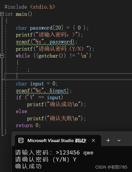Click the while getchar condition line
The width and height of the screenshot is (132, 172).
[x=53, y=56]
